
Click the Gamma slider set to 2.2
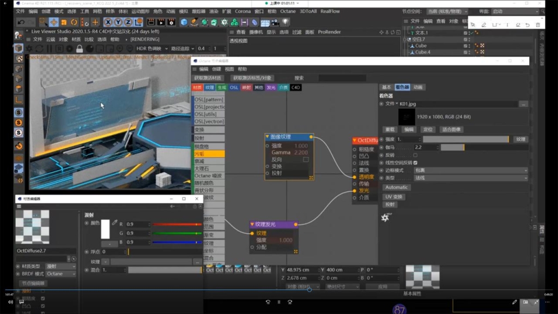point(452,147)
